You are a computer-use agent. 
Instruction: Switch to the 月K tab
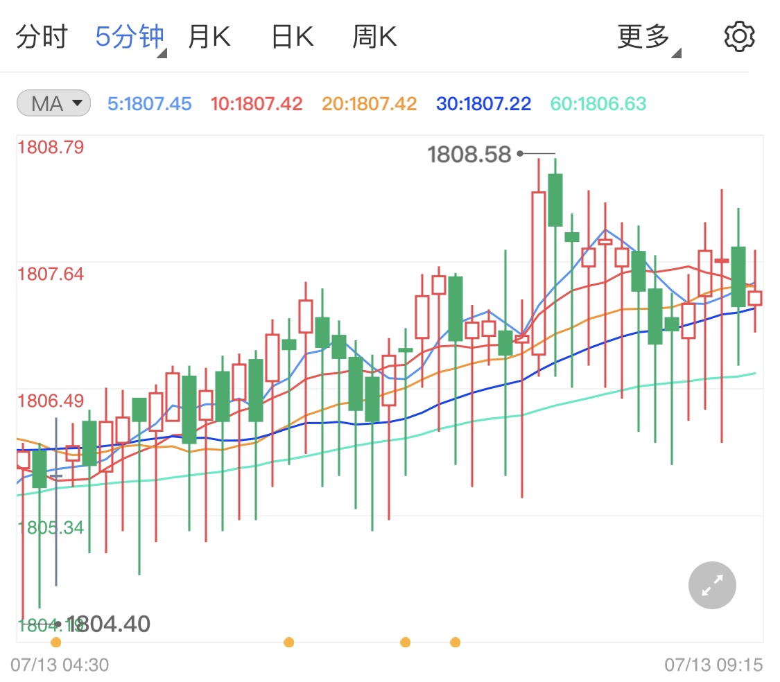[x=209, y=36]
